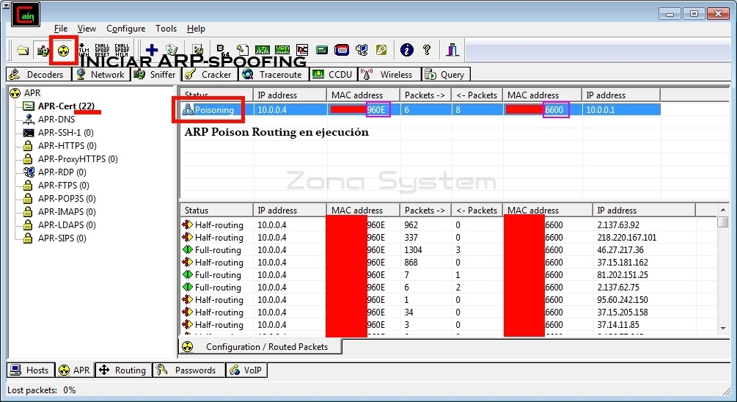Switch to the Cracker tab
Screen dimensions: 737x402
pos(210,74)
